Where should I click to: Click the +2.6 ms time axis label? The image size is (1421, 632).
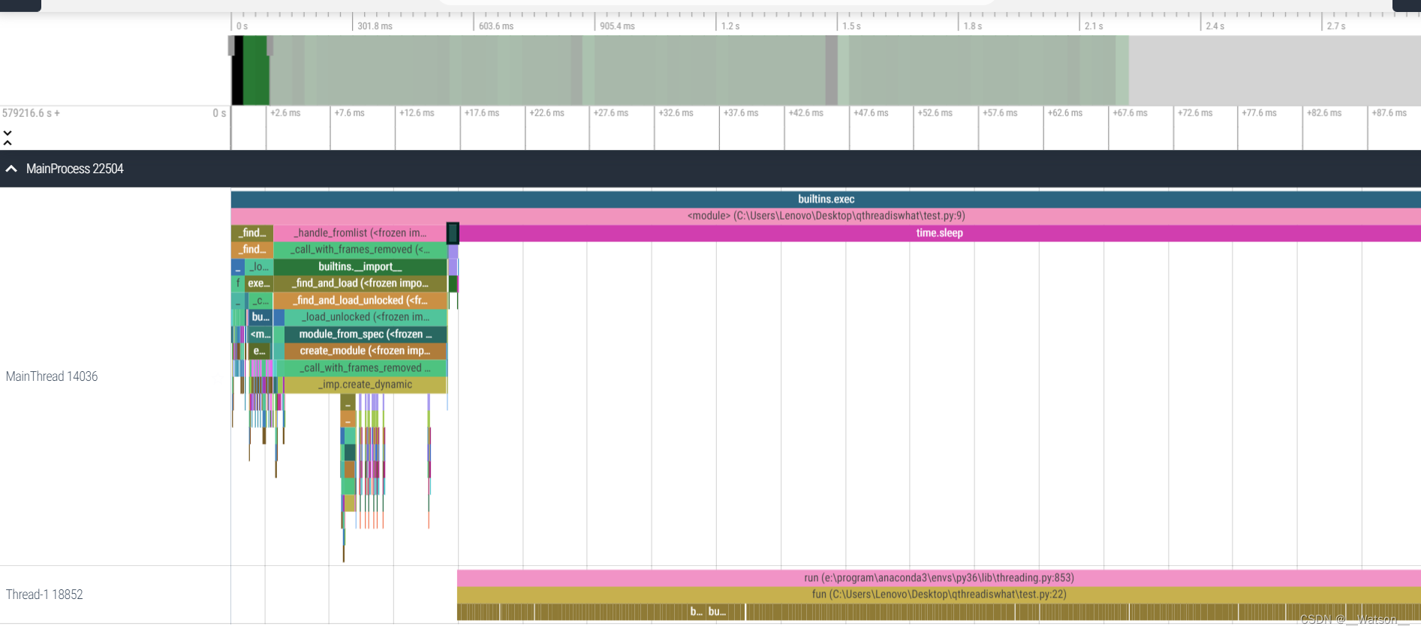(285, 113)
